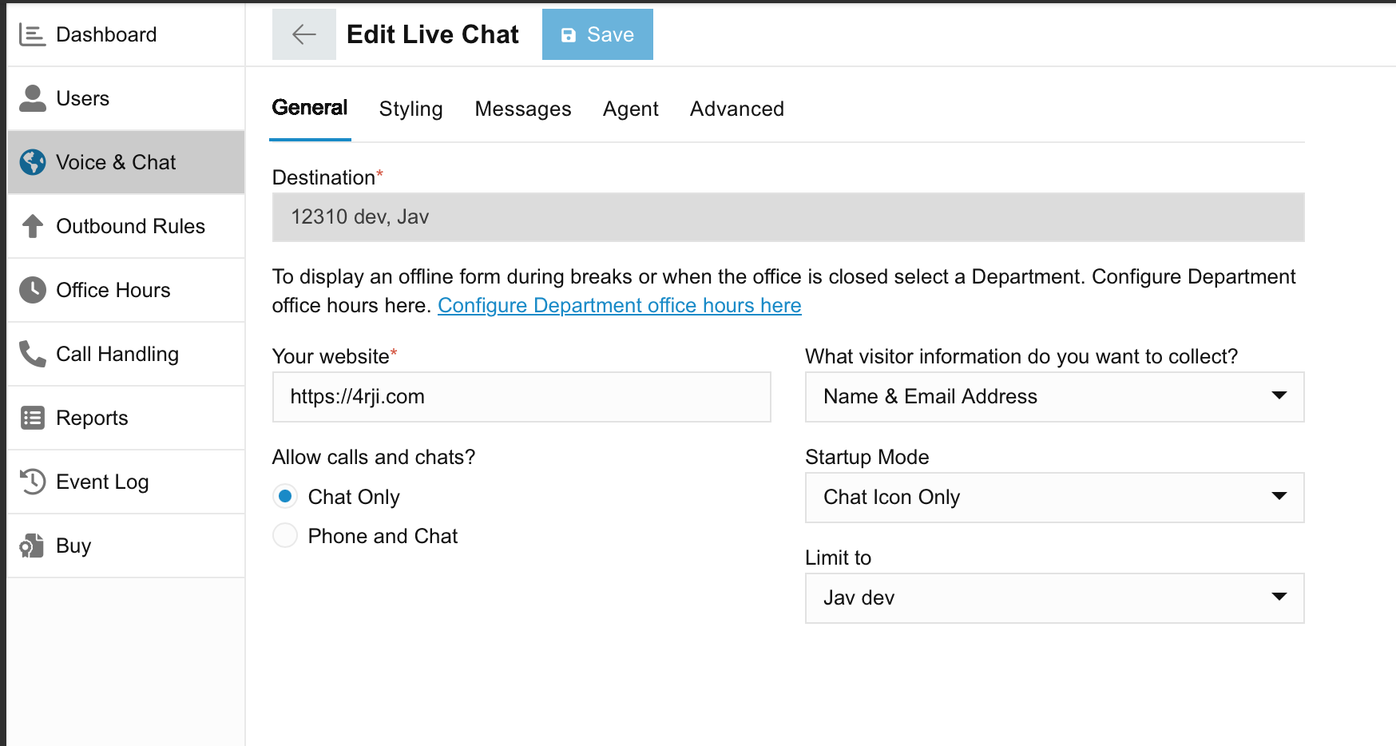Click the Buy license icon
This screenshot has width=1396, height=746.
coord(32,546)
